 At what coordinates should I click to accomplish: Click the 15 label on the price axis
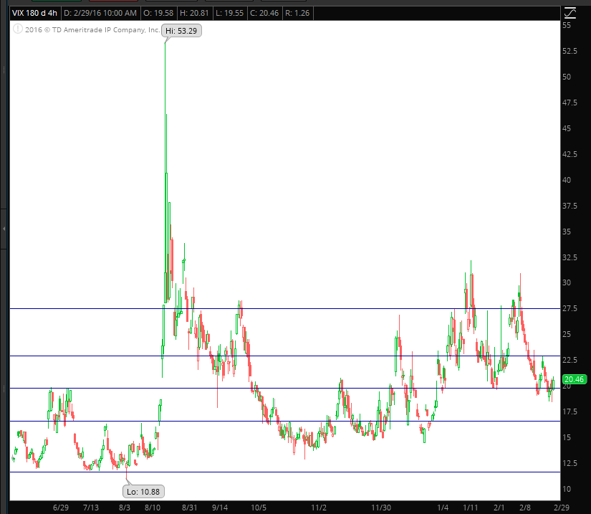[567, 437]
